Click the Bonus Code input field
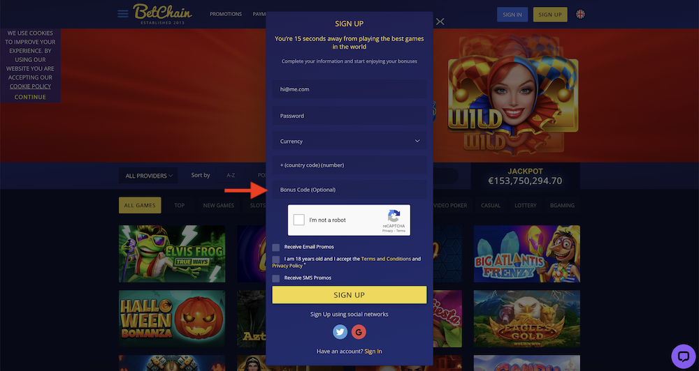 click(x=349, y=190)
